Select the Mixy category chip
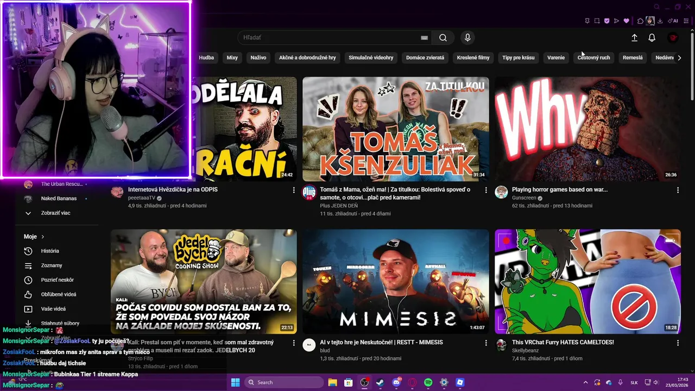 point(232,58)
